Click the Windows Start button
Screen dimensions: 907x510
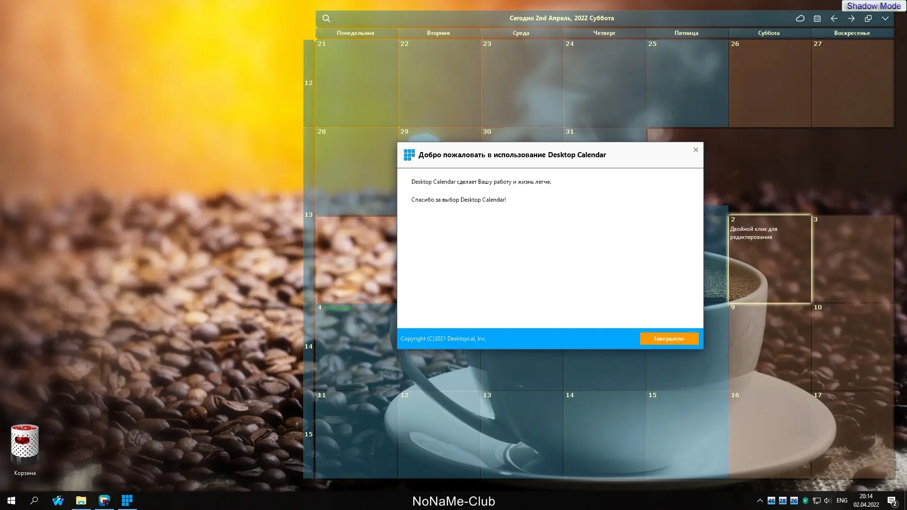pos(11,500)
